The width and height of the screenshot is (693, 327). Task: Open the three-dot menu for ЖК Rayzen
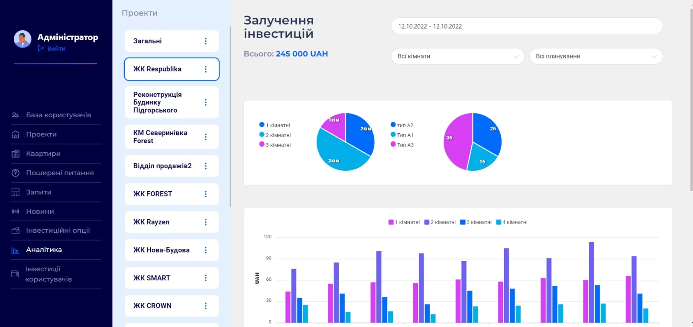tap(206, 222)
